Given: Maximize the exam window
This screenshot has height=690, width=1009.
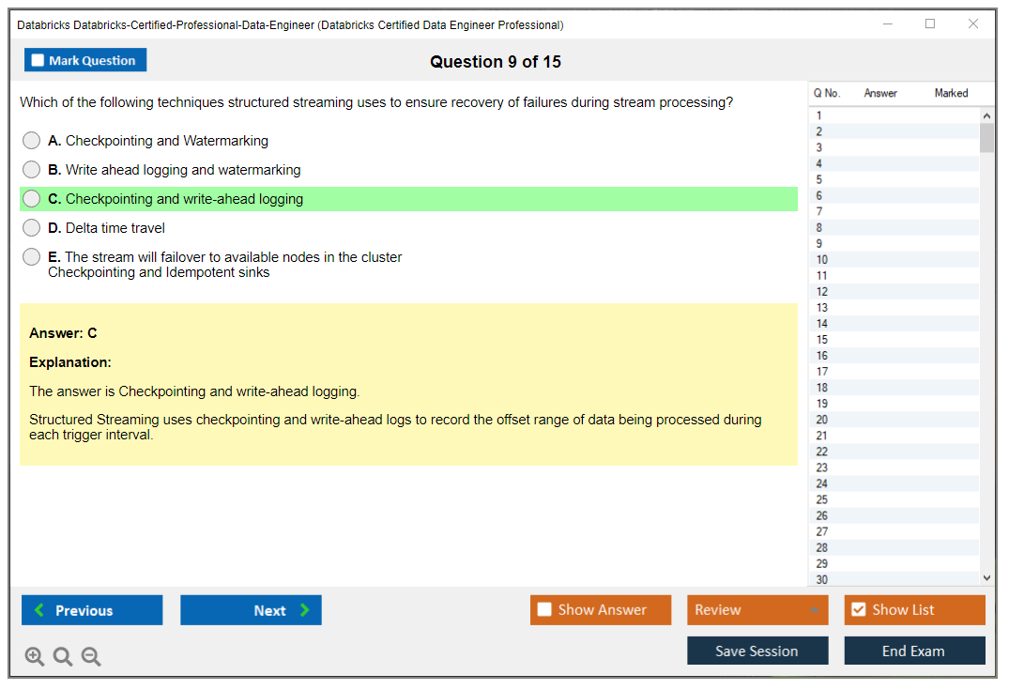Looking at the screenshot, I should tap(930, 24).
